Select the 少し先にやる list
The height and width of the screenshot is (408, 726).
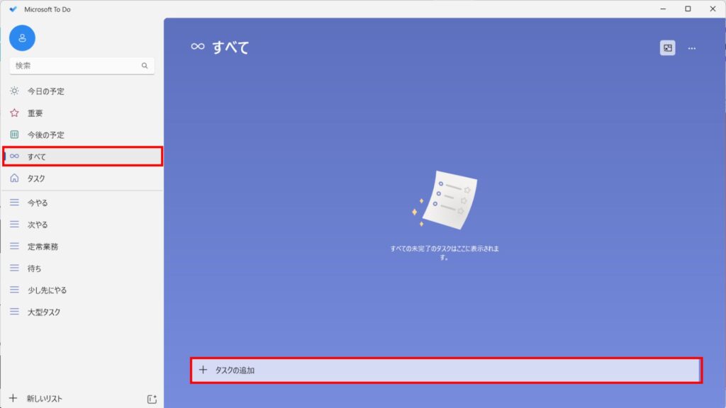(47, 290)
